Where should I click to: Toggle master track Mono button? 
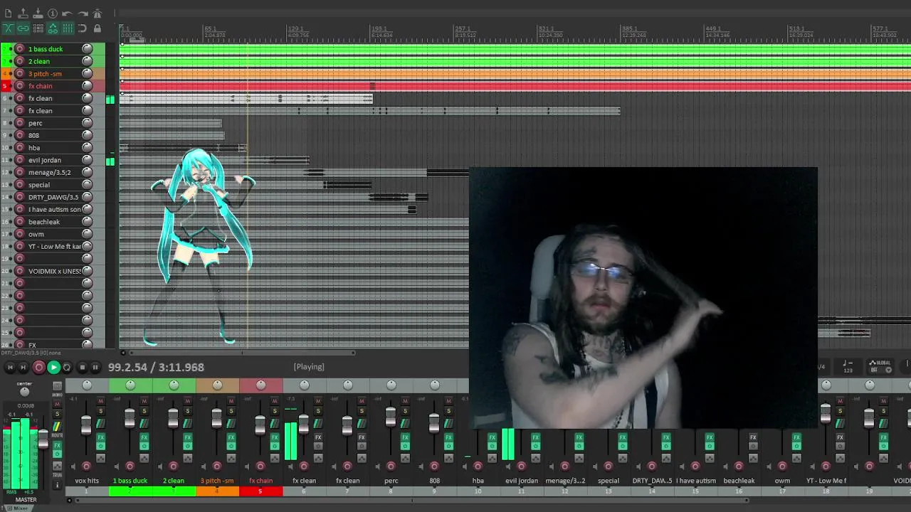[x=57, y=386]
